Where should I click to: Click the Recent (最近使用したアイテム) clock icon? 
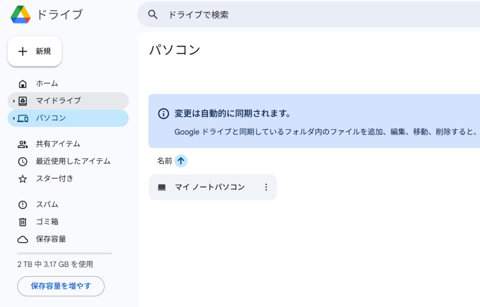pyautogui.click(x=22, y=161)
